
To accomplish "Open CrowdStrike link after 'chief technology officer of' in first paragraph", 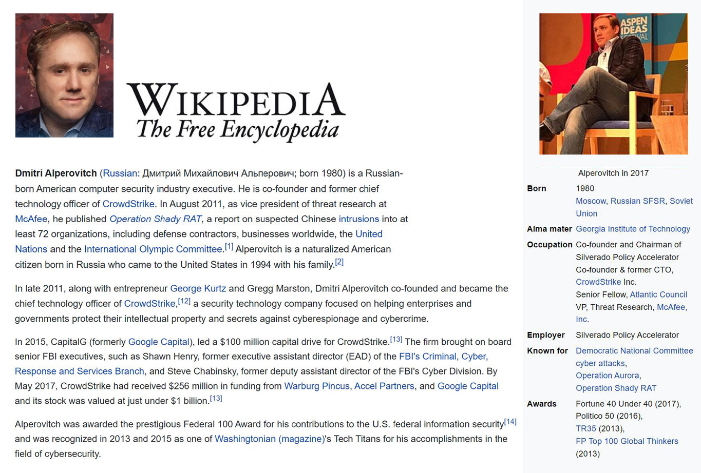I will [x=128, y=204].
